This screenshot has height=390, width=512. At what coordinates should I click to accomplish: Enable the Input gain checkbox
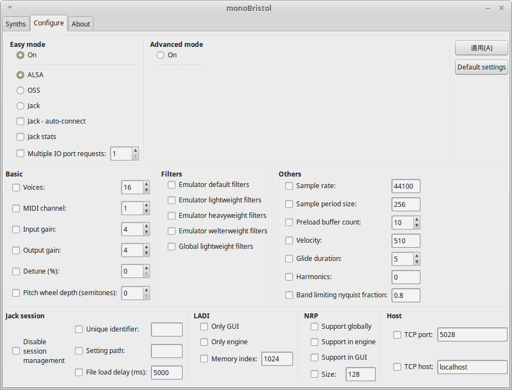pos(16,229)
